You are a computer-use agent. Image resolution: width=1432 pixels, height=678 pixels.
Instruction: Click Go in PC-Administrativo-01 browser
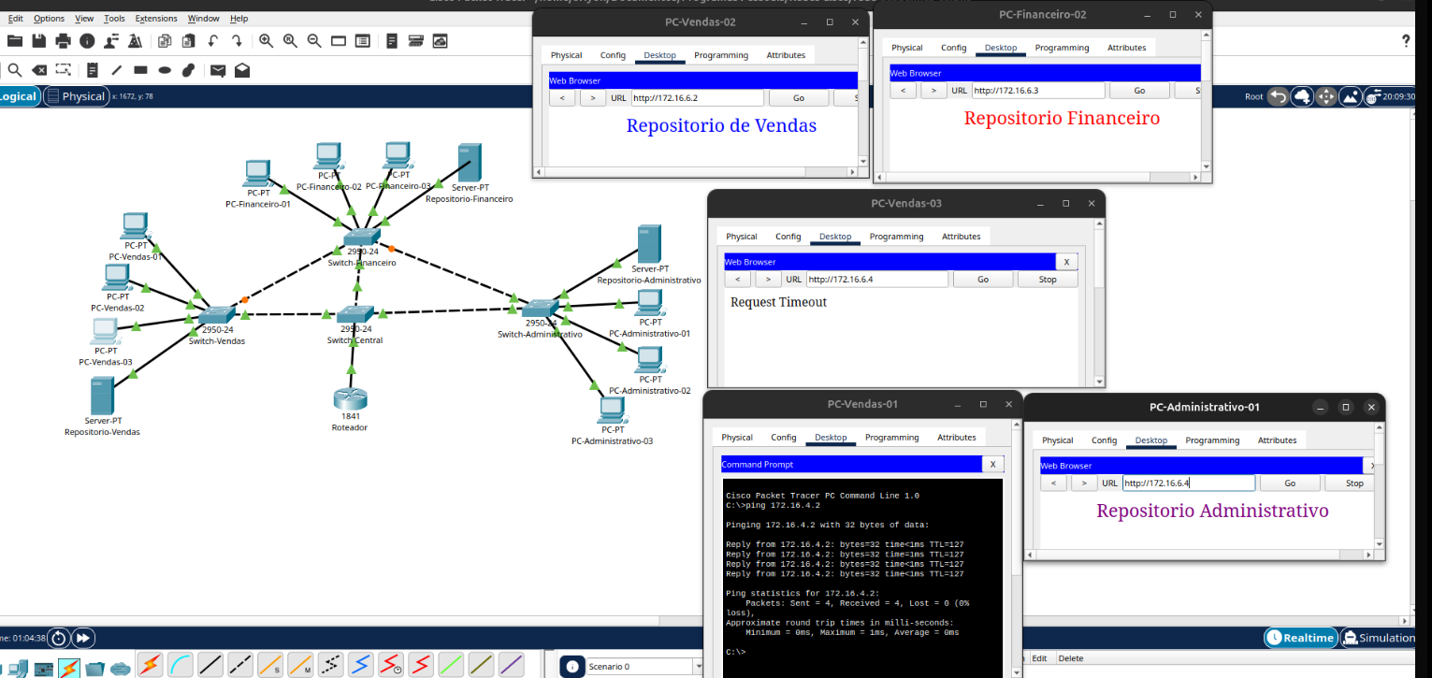coord(1290,483)
